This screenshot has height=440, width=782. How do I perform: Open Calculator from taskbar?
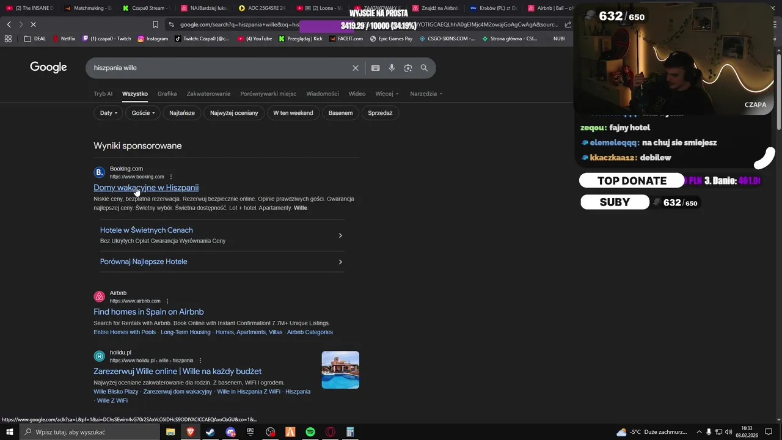(x=350, y=432)
